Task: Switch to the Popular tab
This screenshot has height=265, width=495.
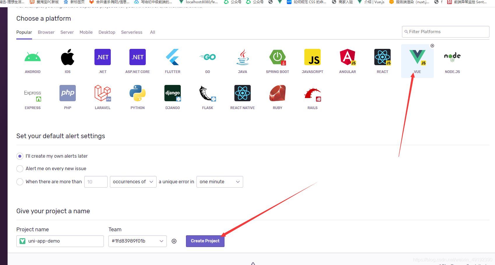Action: click(x=24, y=32)
